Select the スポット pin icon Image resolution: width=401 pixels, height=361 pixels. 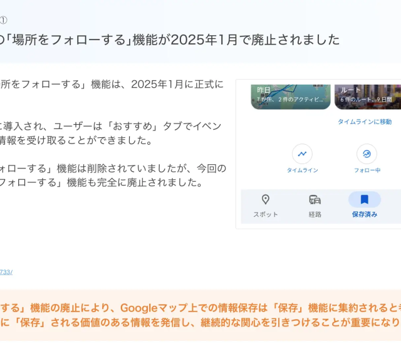tap(266, 200)
